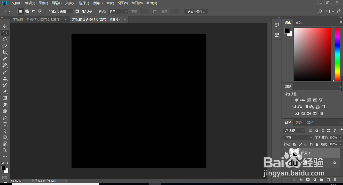Image resolution: width=343 pixels, height=185 pixels.
Task: Select the Quick Selection tool
Action: coord(5,46)
